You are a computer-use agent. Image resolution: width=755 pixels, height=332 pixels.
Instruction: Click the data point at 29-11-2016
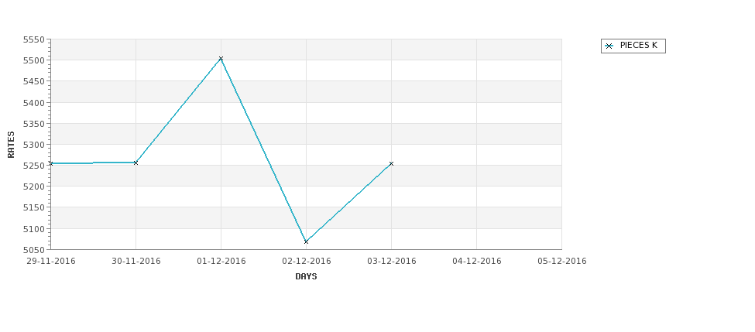[x=51, y=163]
